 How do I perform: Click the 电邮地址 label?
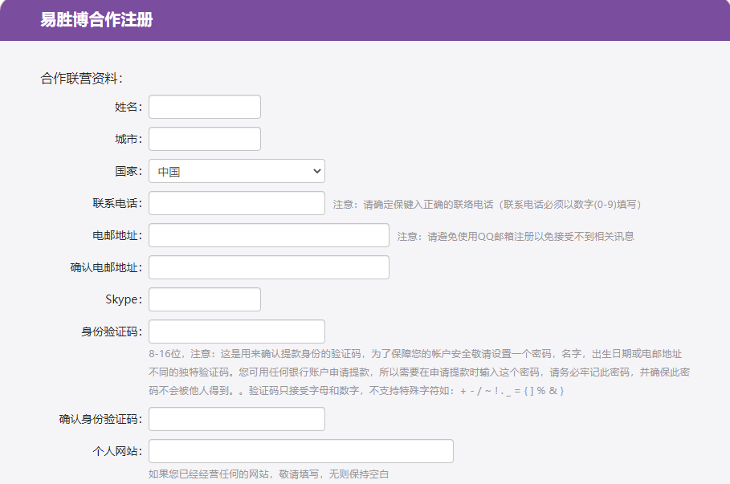coord(117,235)
